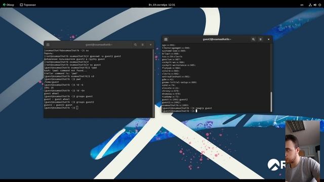This screenshot has width=324, height=182.
Task: Close the guest2@osamaalhatib terminal window
Action: click(268, 39)
